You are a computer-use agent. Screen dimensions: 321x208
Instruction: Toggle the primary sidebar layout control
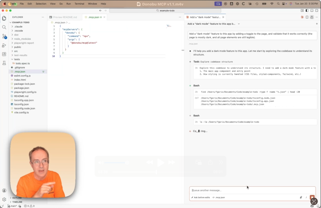[307, 10]
